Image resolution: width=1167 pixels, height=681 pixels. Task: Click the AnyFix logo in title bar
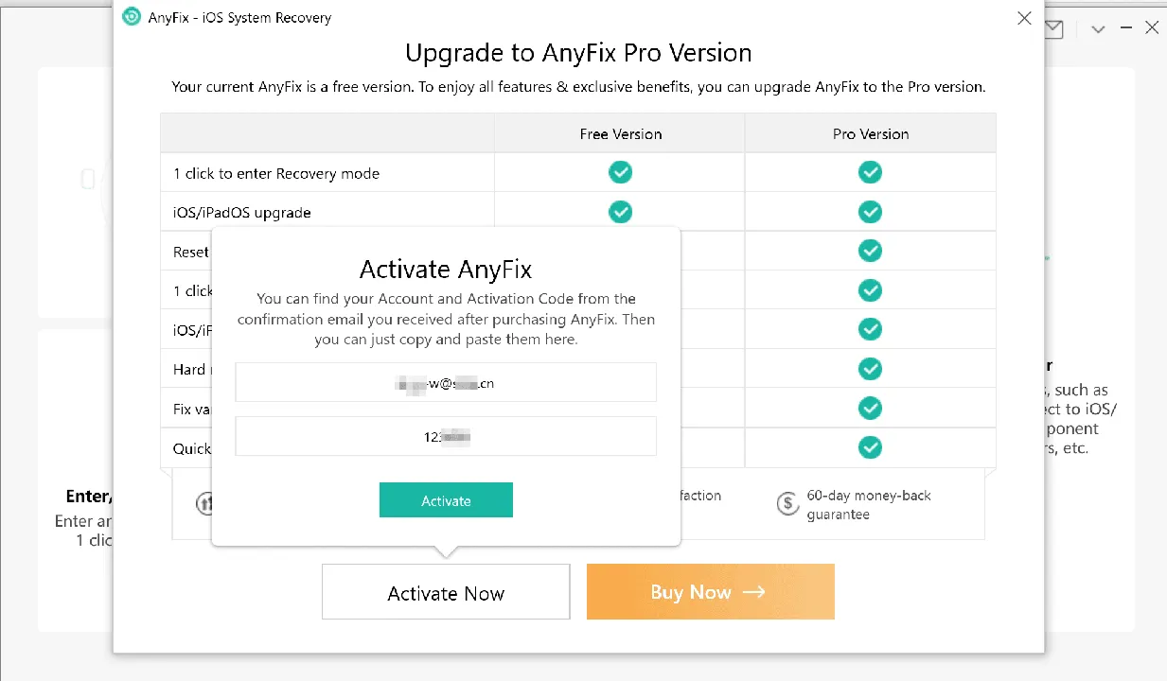[x=132, y=17]
